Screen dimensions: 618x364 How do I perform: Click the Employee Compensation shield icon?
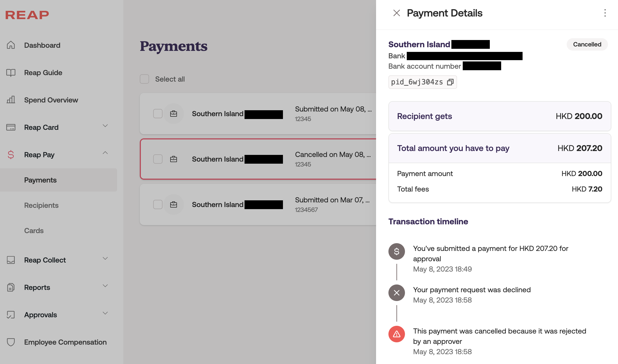(11, 342)
